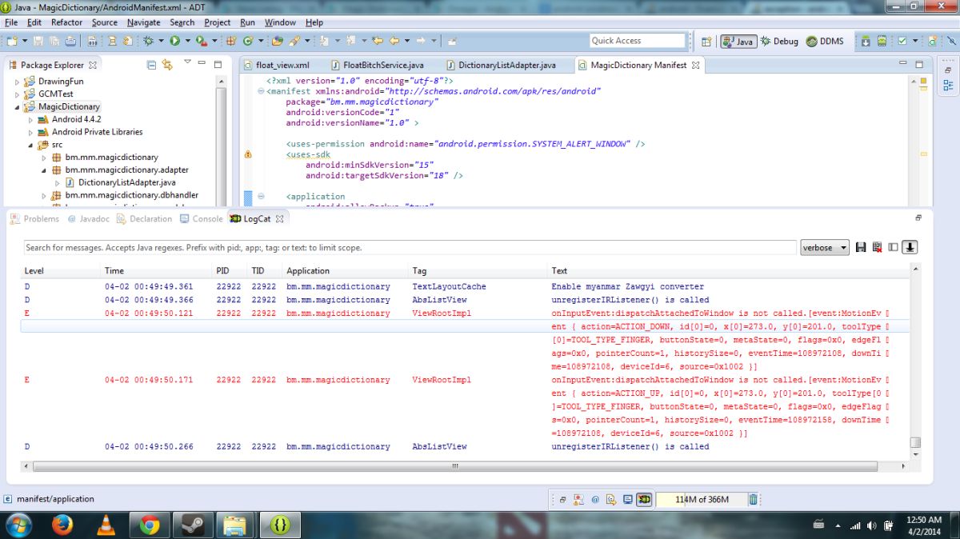Screen dimensions: 960x539
Task: Switch to the FloatBitchService.java tab
Action: pos(376,66)
